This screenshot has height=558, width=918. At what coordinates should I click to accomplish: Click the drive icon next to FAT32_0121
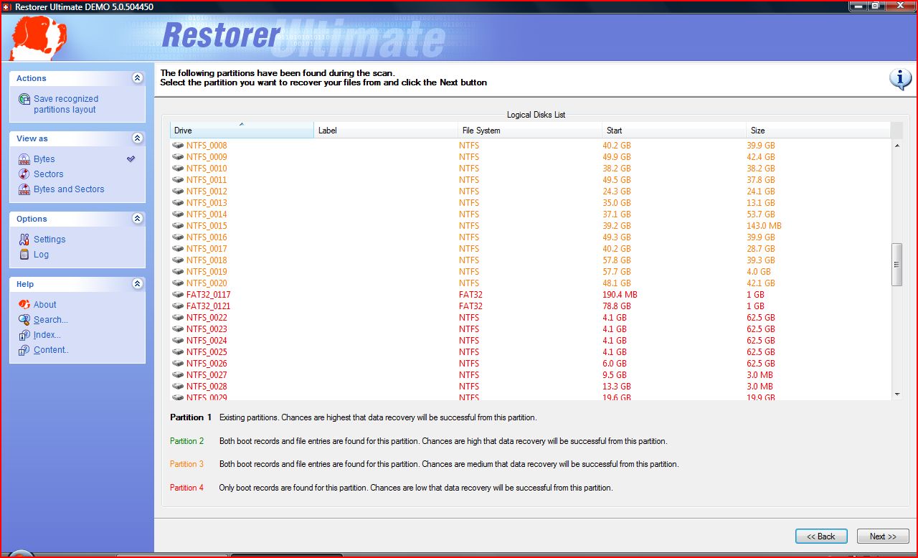(x=179, y=306)
